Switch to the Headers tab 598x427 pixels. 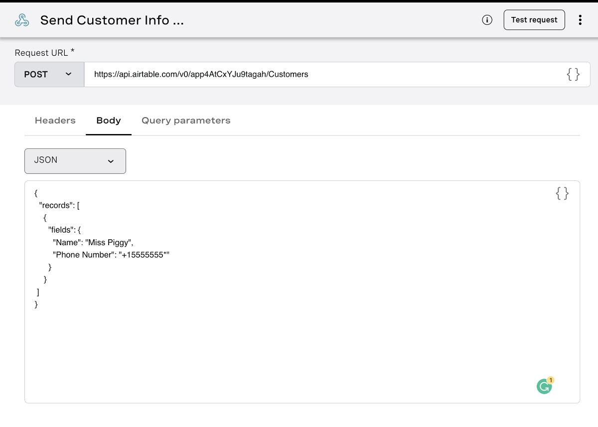(x=55, y=120)
